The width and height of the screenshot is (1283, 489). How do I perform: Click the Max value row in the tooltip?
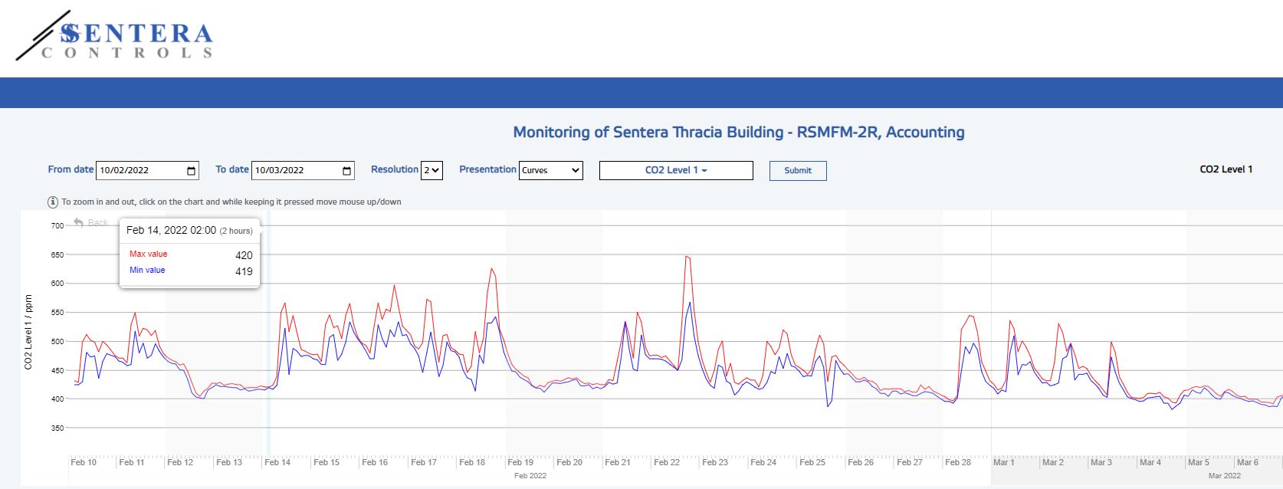[x=189, y=254]
